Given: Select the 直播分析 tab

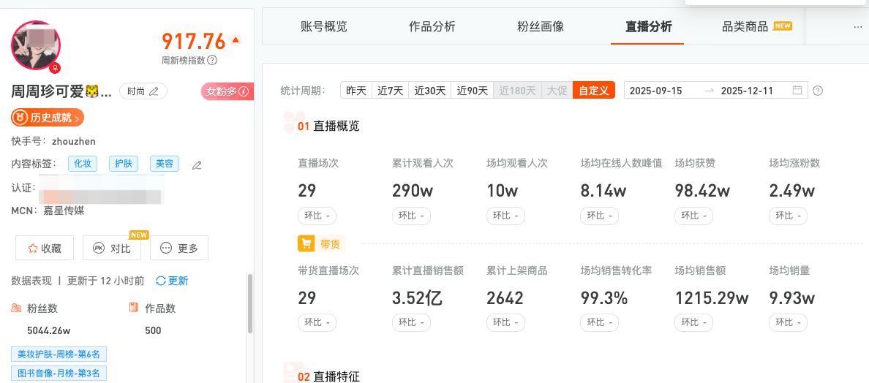Looking at the screenshot, I should (x=648, y=26).
